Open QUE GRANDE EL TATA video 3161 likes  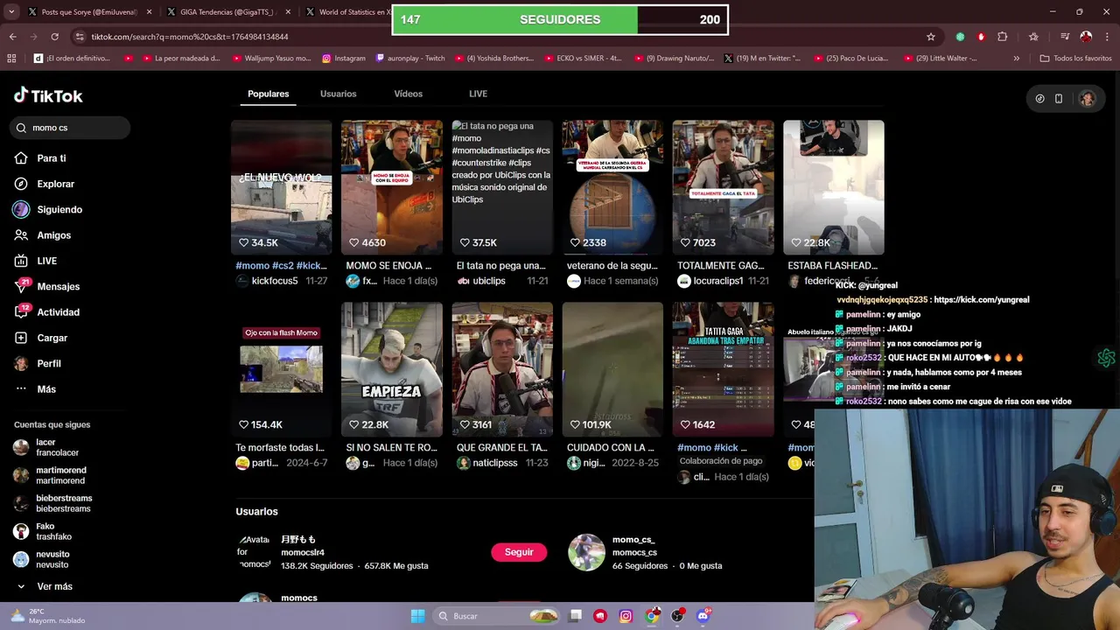(x=502, y=369)
